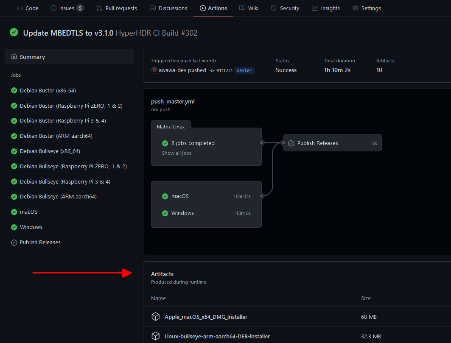Click the 32.3 MB size value
The width and height of the screenshot is (451, 343).
(x=371, y=336)
